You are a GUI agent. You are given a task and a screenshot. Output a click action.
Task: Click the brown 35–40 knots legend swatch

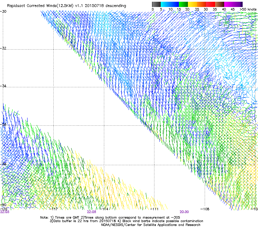pyautogui.click(x=220, y=4)
